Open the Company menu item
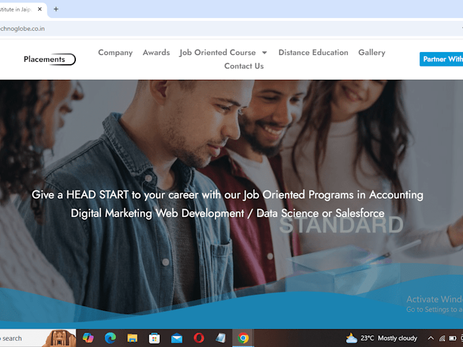The width and height of the screenshot is (463, 347). (x=115, y=53)
